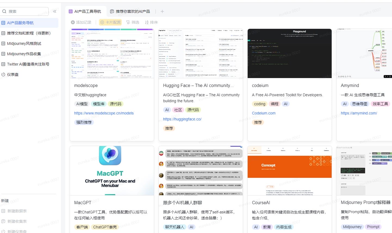The height and width of the screenshot is (233, 392).
Task: Click the 模型库 tag
Action: point(99,104)
